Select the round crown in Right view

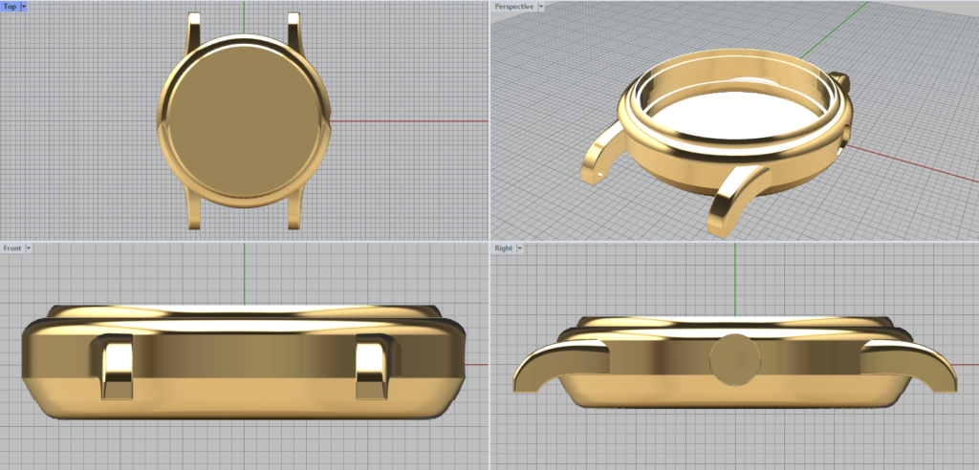(734, 359)
